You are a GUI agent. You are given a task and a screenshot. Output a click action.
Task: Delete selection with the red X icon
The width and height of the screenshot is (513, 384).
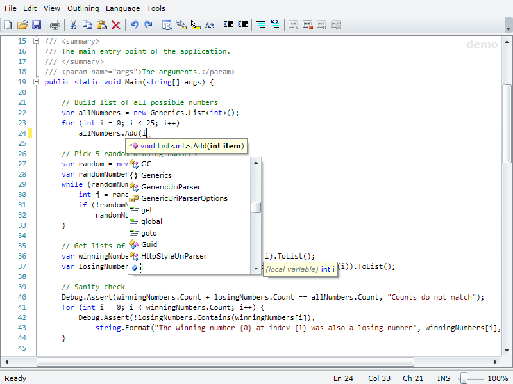click(116, 25)
